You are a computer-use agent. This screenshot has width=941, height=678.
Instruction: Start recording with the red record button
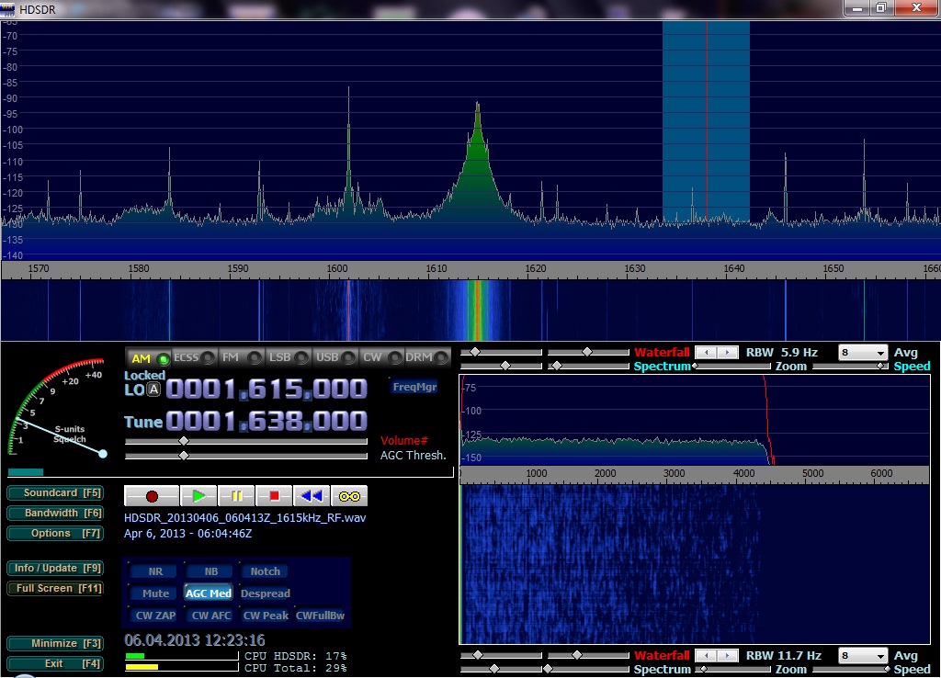tap(152, 496)
